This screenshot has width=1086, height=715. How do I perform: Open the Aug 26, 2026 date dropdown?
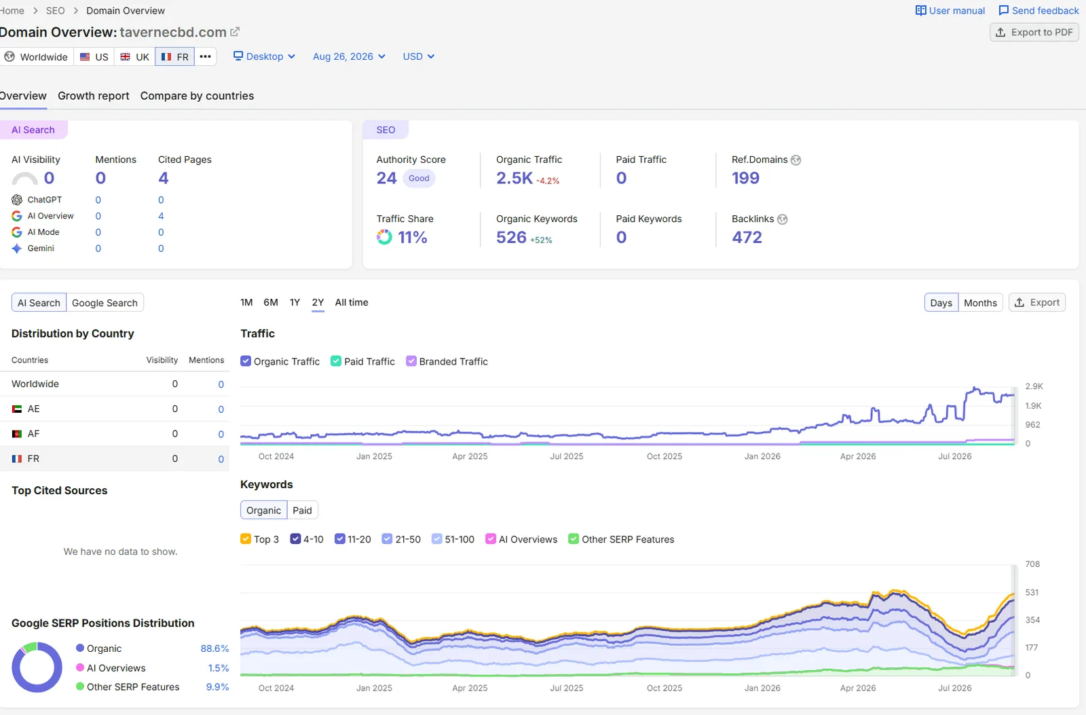pos(349,56)
